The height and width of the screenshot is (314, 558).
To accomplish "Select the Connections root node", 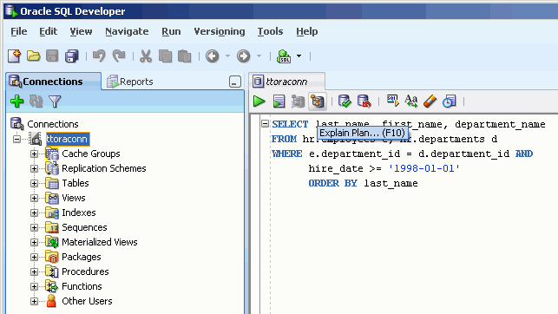I will click(53, 124).
